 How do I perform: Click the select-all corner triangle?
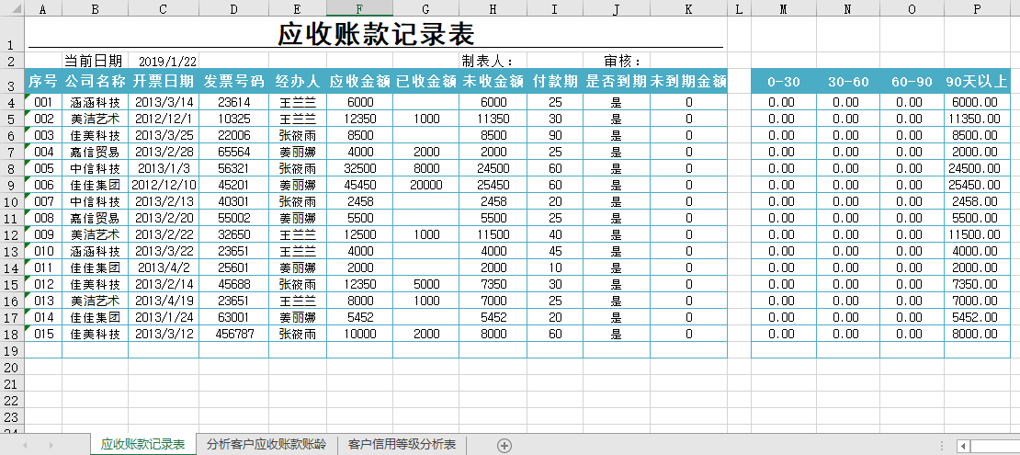tap(13, 8)
